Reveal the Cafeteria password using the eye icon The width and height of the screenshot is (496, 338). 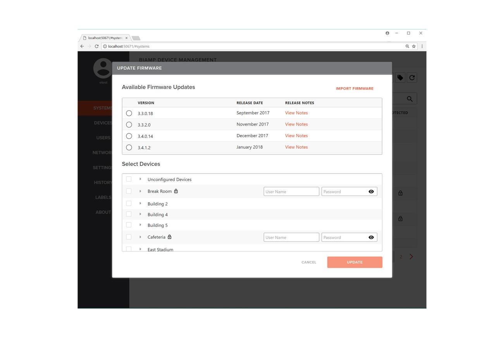[371, 237]
